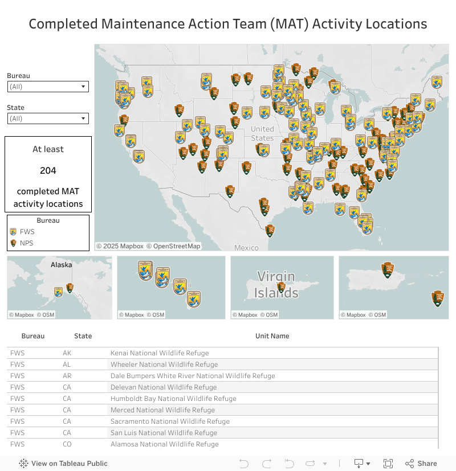Click the southeasternmost FWS marker in Hawaii inset
456x471 pixels.
[194, 299]
